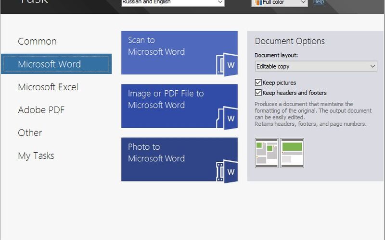The image size is (385, 240).
Task: Switch to the Microsoft Excel category
Action: 48,87
